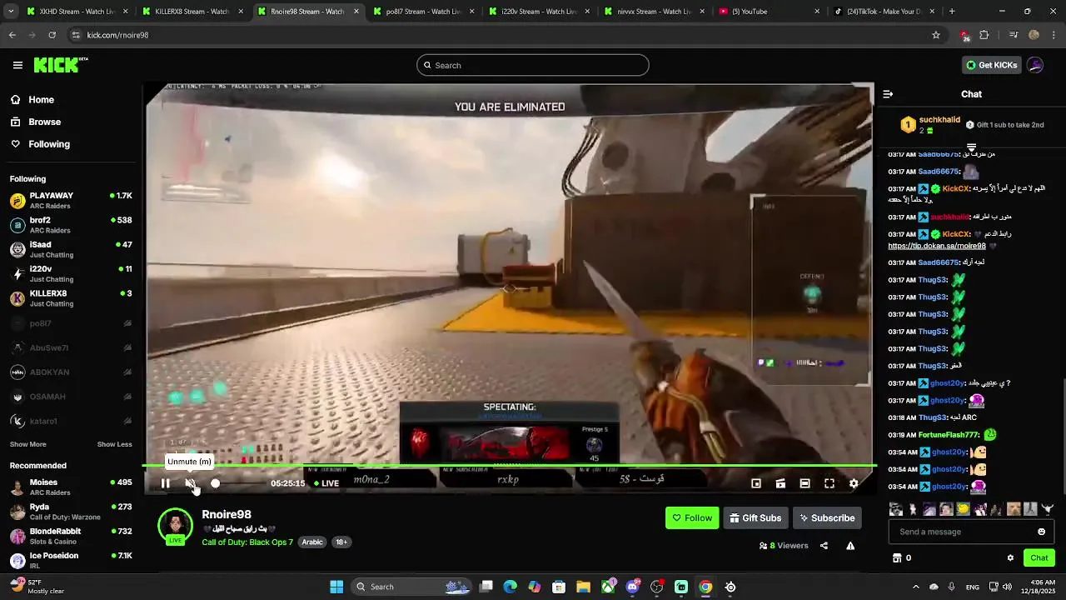Open iSaad channel in sidebar

(x=71, y=249)
